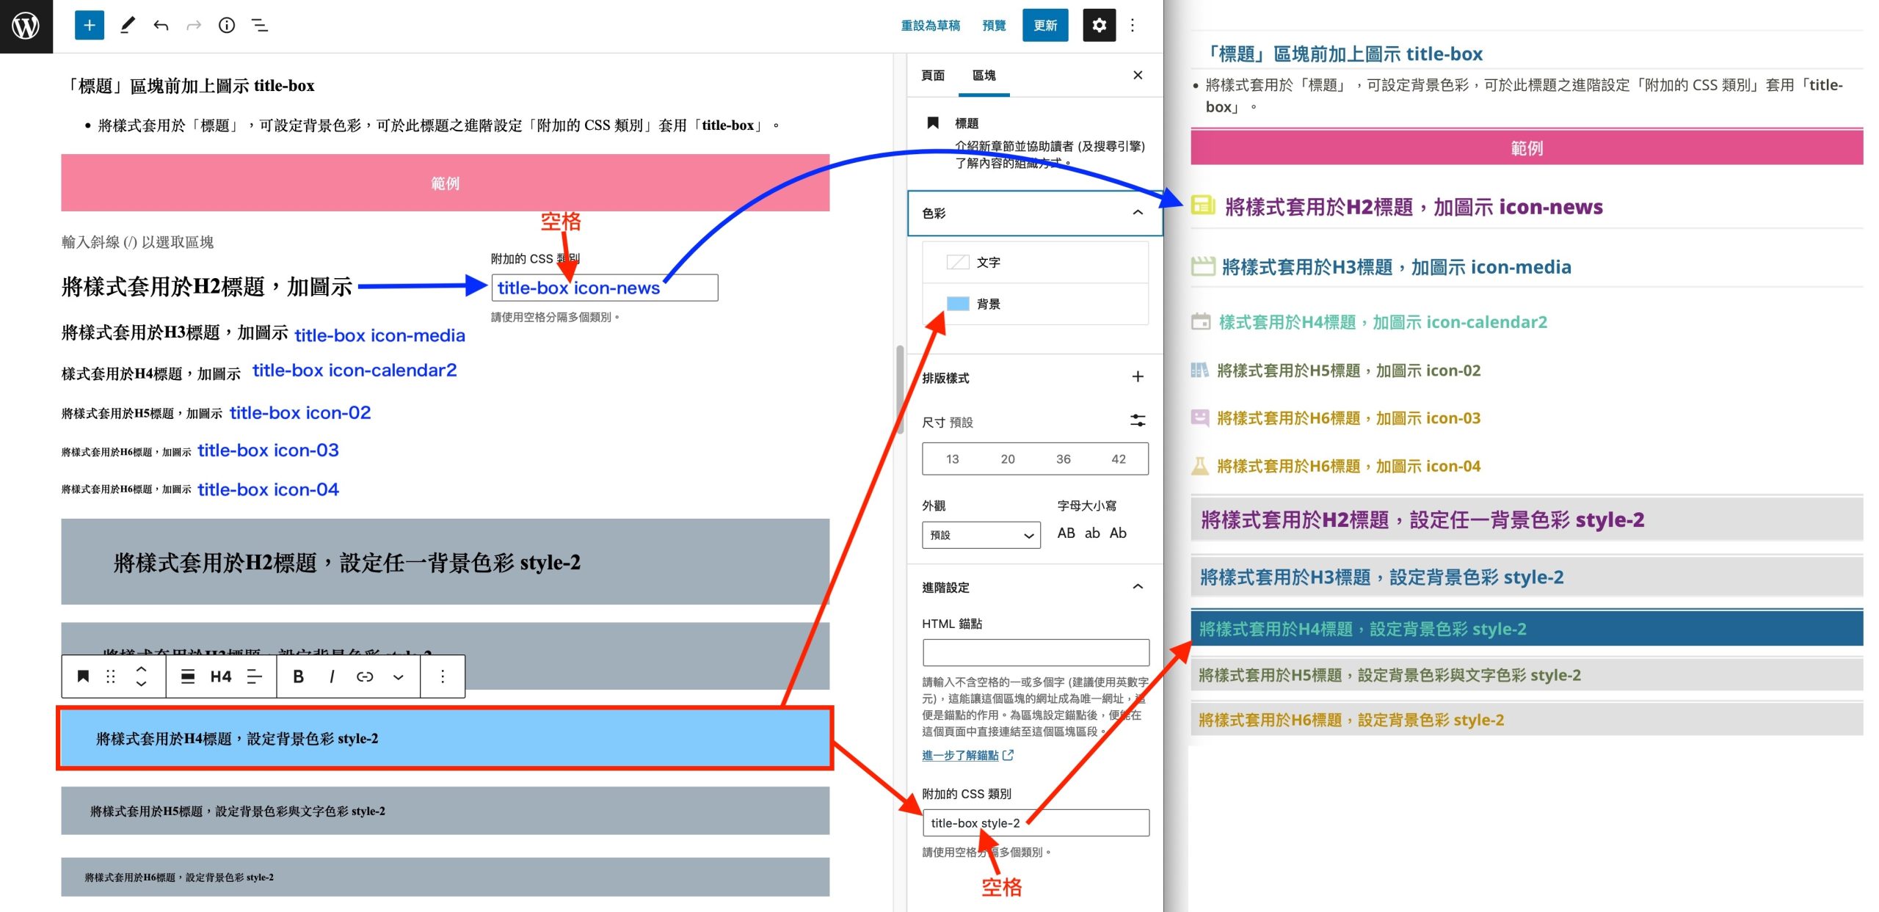Select capitalize Ab letter case option

pyautogui.click(x=1118, y=533)
